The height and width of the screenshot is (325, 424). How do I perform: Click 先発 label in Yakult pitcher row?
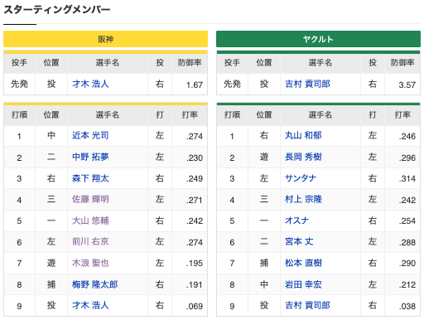232,84
